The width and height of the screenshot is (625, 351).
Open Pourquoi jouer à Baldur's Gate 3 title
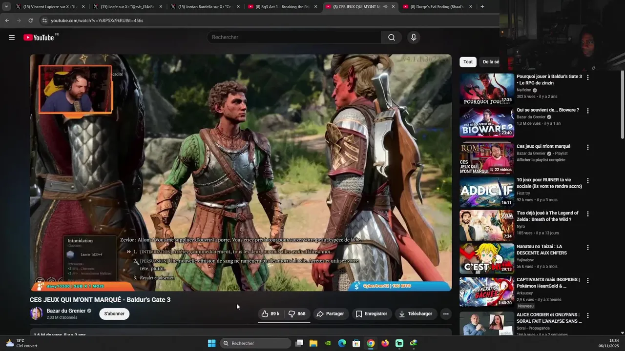(x=549, y=80)
